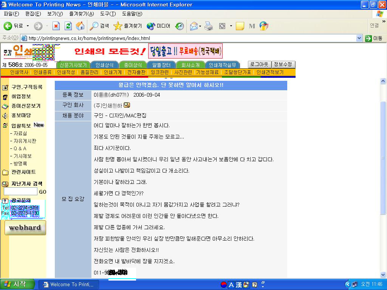
Task: Click the Refresh page icon
Action: pos(68,26)
